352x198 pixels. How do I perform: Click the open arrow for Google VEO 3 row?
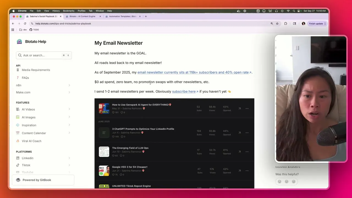point(240,171)
